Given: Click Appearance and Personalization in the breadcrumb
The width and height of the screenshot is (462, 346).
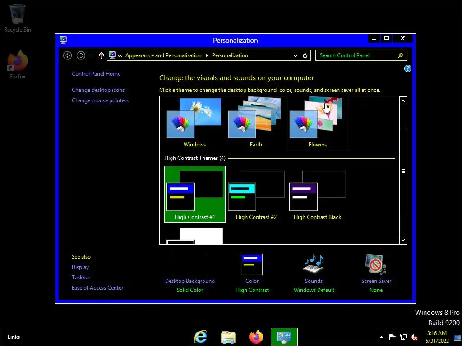Looking at the screenshot, I should (163, 55).
